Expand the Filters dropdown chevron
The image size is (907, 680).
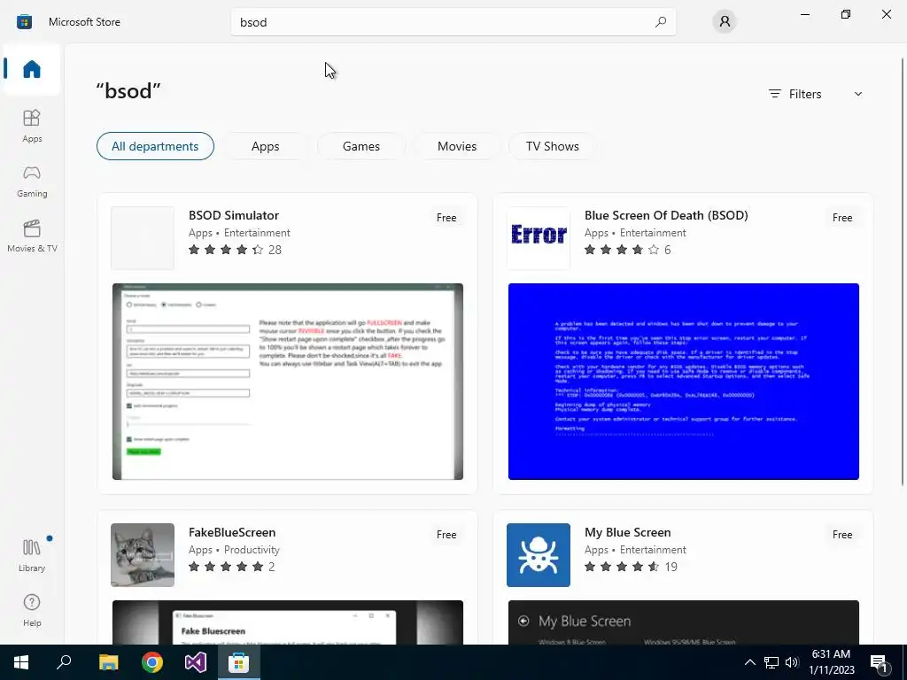pyautogui.click(x=857, y=94)
